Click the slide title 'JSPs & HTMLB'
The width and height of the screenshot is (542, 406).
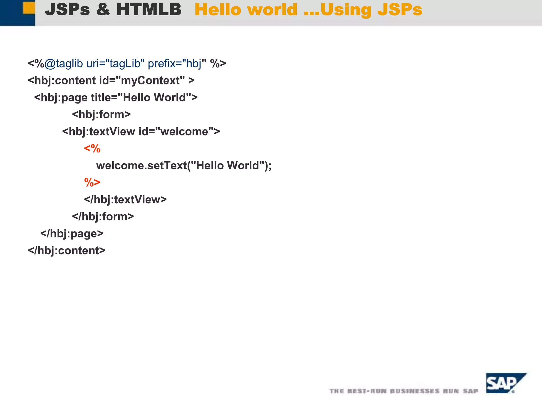(113, 10)
